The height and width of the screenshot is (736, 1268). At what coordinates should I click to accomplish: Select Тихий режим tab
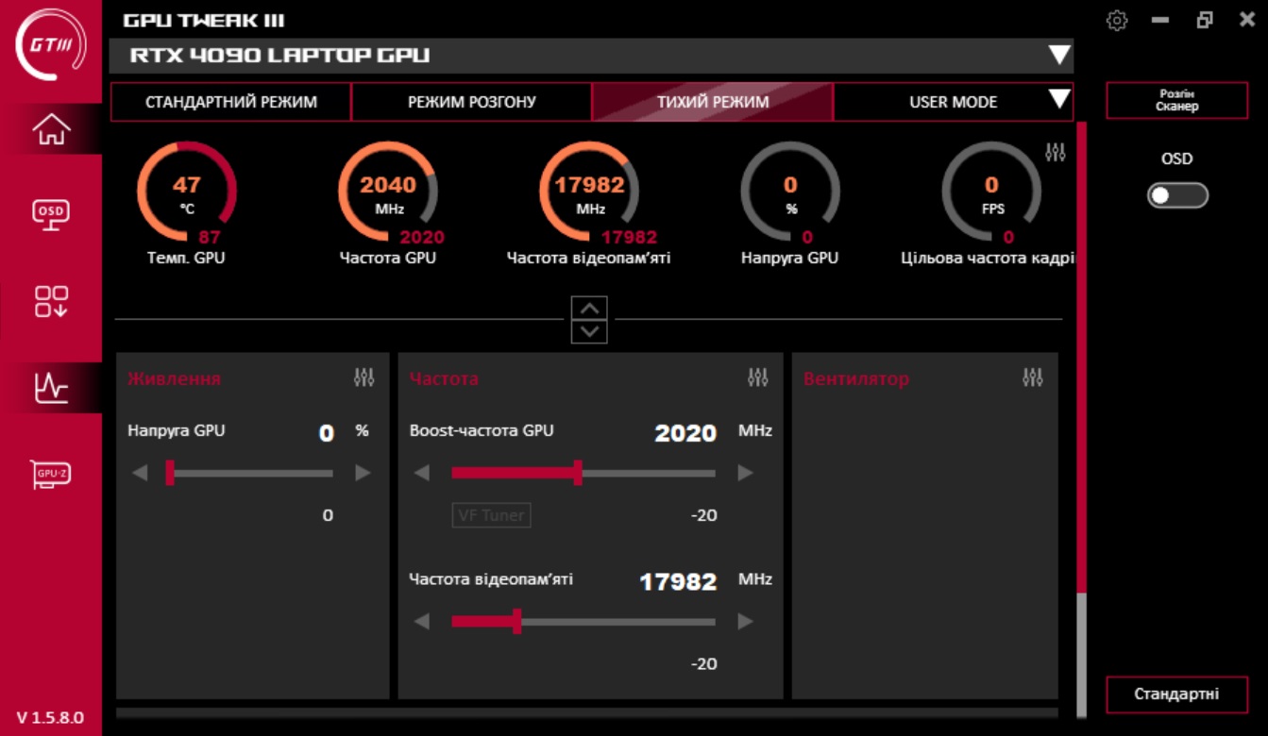click(x=713, y=102)
